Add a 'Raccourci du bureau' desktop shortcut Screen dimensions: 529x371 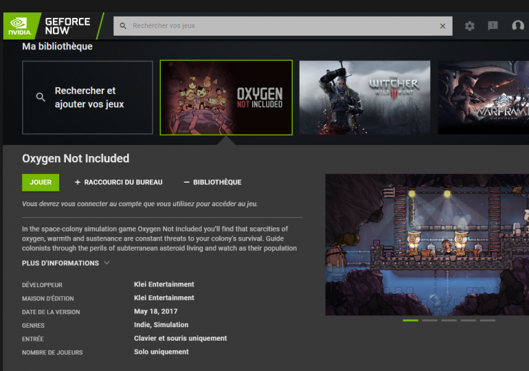[x=118, y=183]
